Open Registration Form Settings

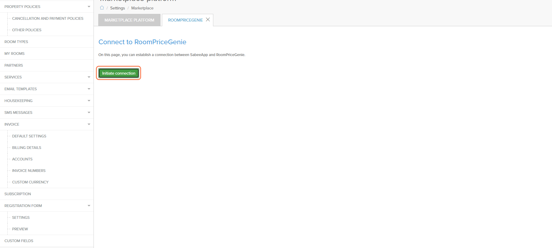(21, 217)
